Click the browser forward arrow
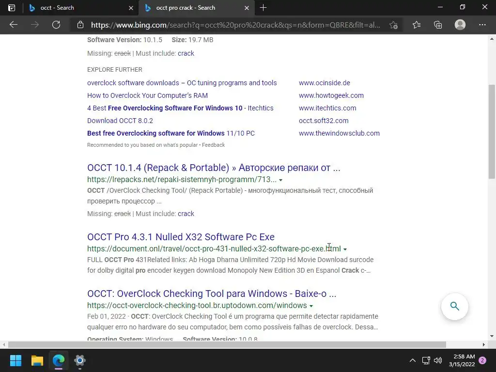Screen dimensions: 496x372 [x=35, y=25]
